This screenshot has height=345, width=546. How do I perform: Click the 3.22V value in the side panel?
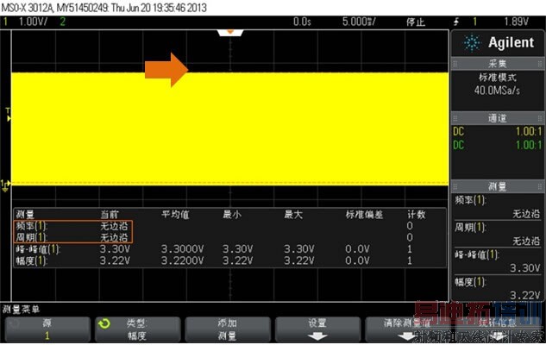(x=525, y=296)
